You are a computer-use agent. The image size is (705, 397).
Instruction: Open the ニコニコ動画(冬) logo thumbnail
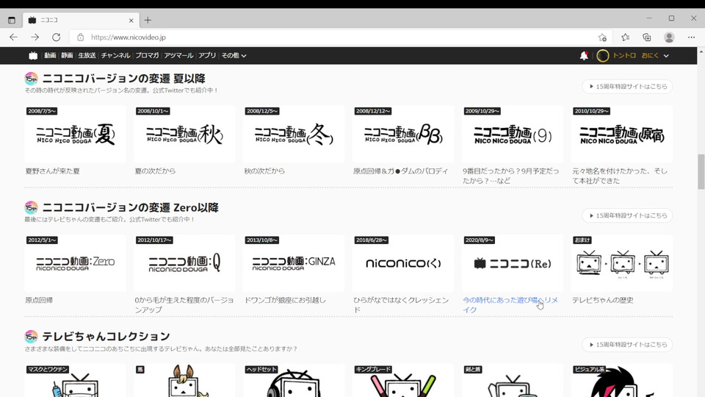tap(294, 134)
